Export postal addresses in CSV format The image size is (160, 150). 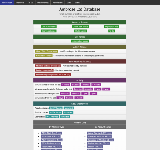point(56,108)
